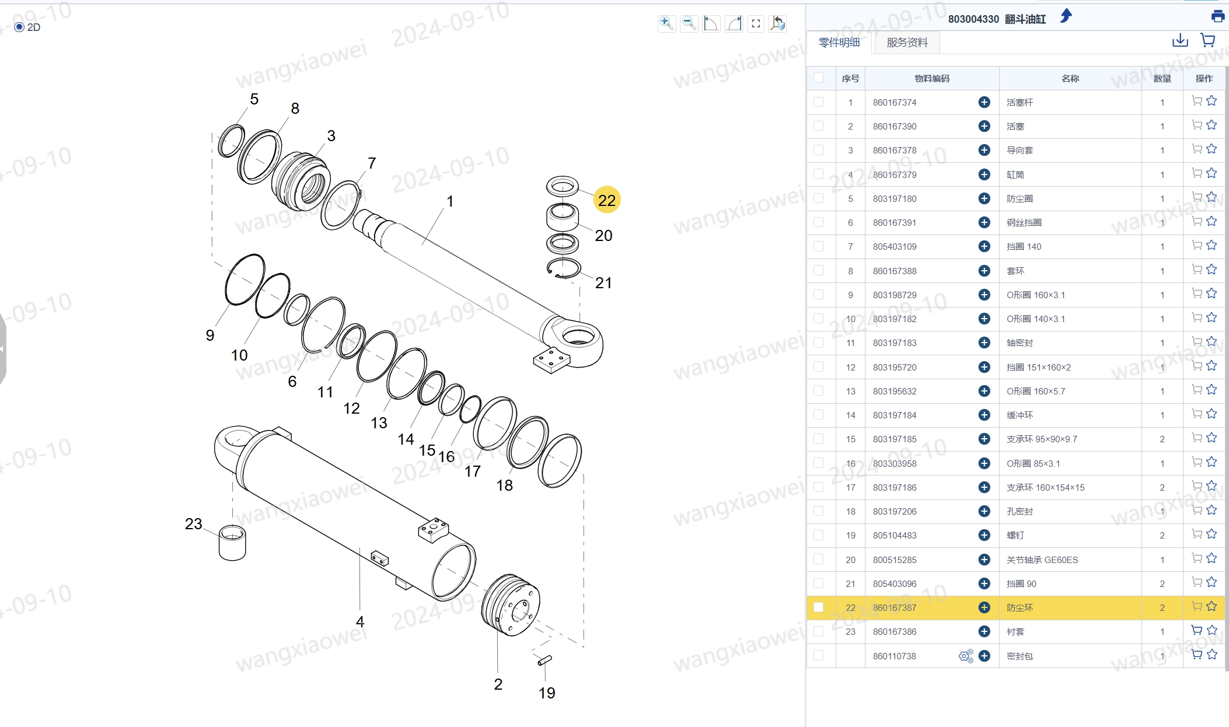Screen dimensions: 1229x727
Task: Switch to the 服务资料 tab
Action: coord(907,43)
